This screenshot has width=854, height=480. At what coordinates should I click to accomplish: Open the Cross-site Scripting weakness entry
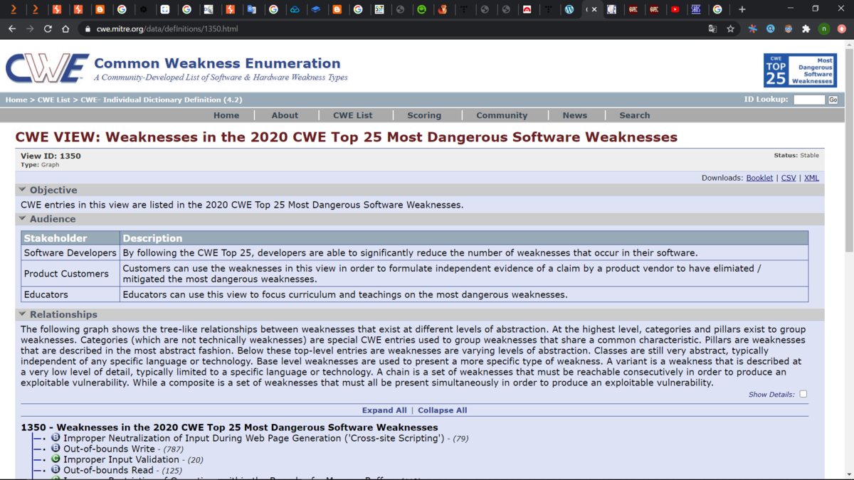tap(253, 438)
